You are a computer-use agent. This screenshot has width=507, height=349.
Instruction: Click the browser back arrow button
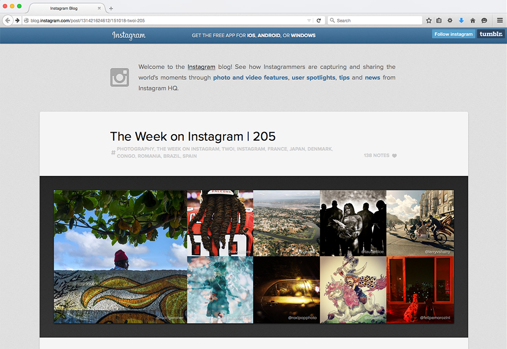coord(8,20)
